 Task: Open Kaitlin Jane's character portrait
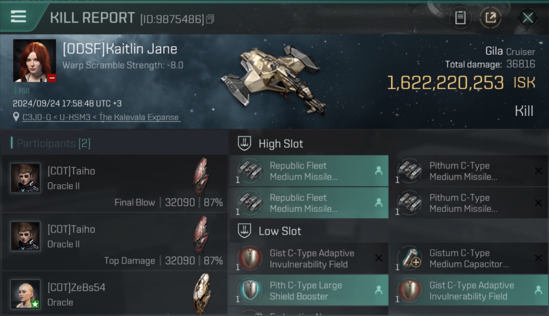(x=35, y=61)
